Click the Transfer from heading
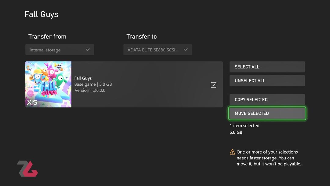 point(47,36)
